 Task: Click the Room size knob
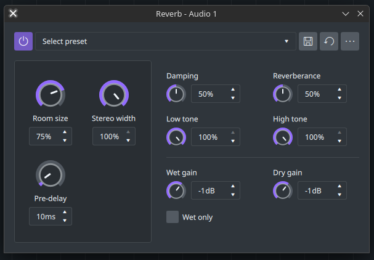tap(51, 95)
